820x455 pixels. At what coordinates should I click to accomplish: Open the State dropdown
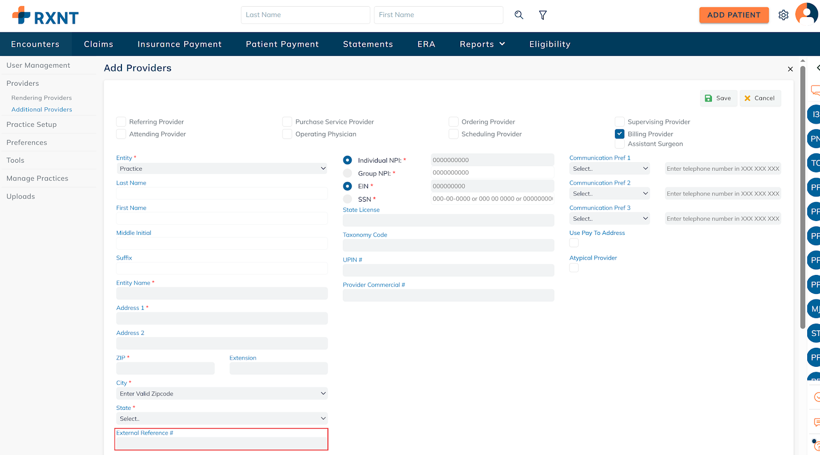221,419
